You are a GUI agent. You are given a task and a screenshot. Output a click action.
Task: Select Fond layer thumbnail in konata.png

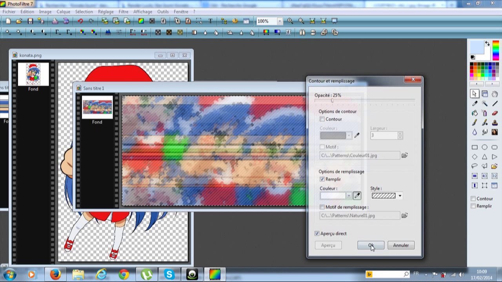(x=33, y=74)
